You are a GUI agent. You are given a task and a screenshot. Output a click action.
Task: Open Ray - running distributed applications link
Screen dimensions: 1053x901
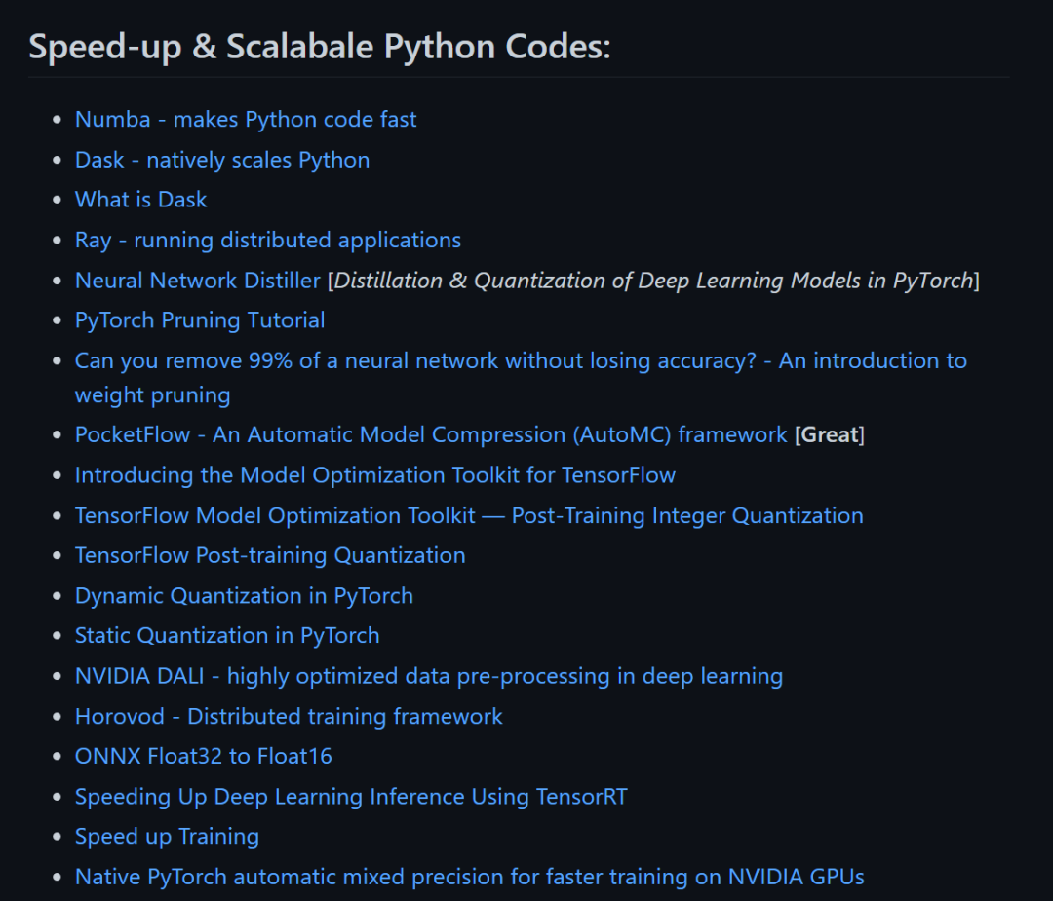coord(268,241)
